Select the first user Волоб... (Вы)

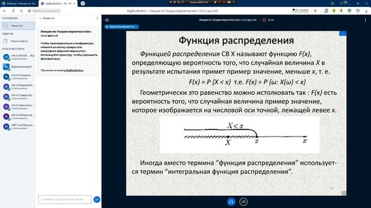click(x=19, y=57)
